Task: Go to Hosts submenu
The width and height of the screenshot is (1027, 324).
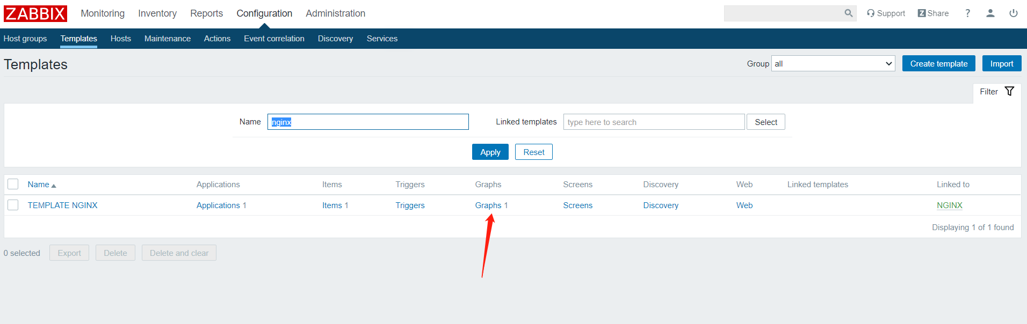Action: [121, 39]
